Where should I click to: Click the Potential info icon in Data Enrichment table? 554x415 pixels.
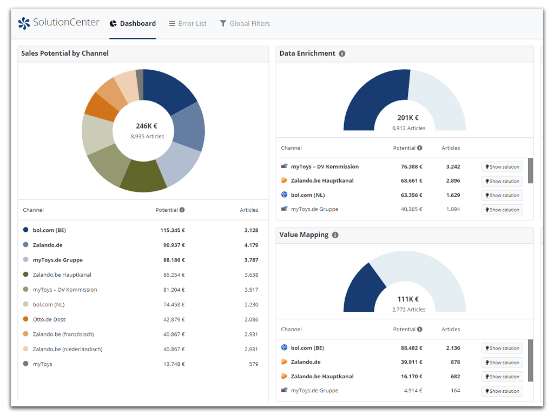419,148
